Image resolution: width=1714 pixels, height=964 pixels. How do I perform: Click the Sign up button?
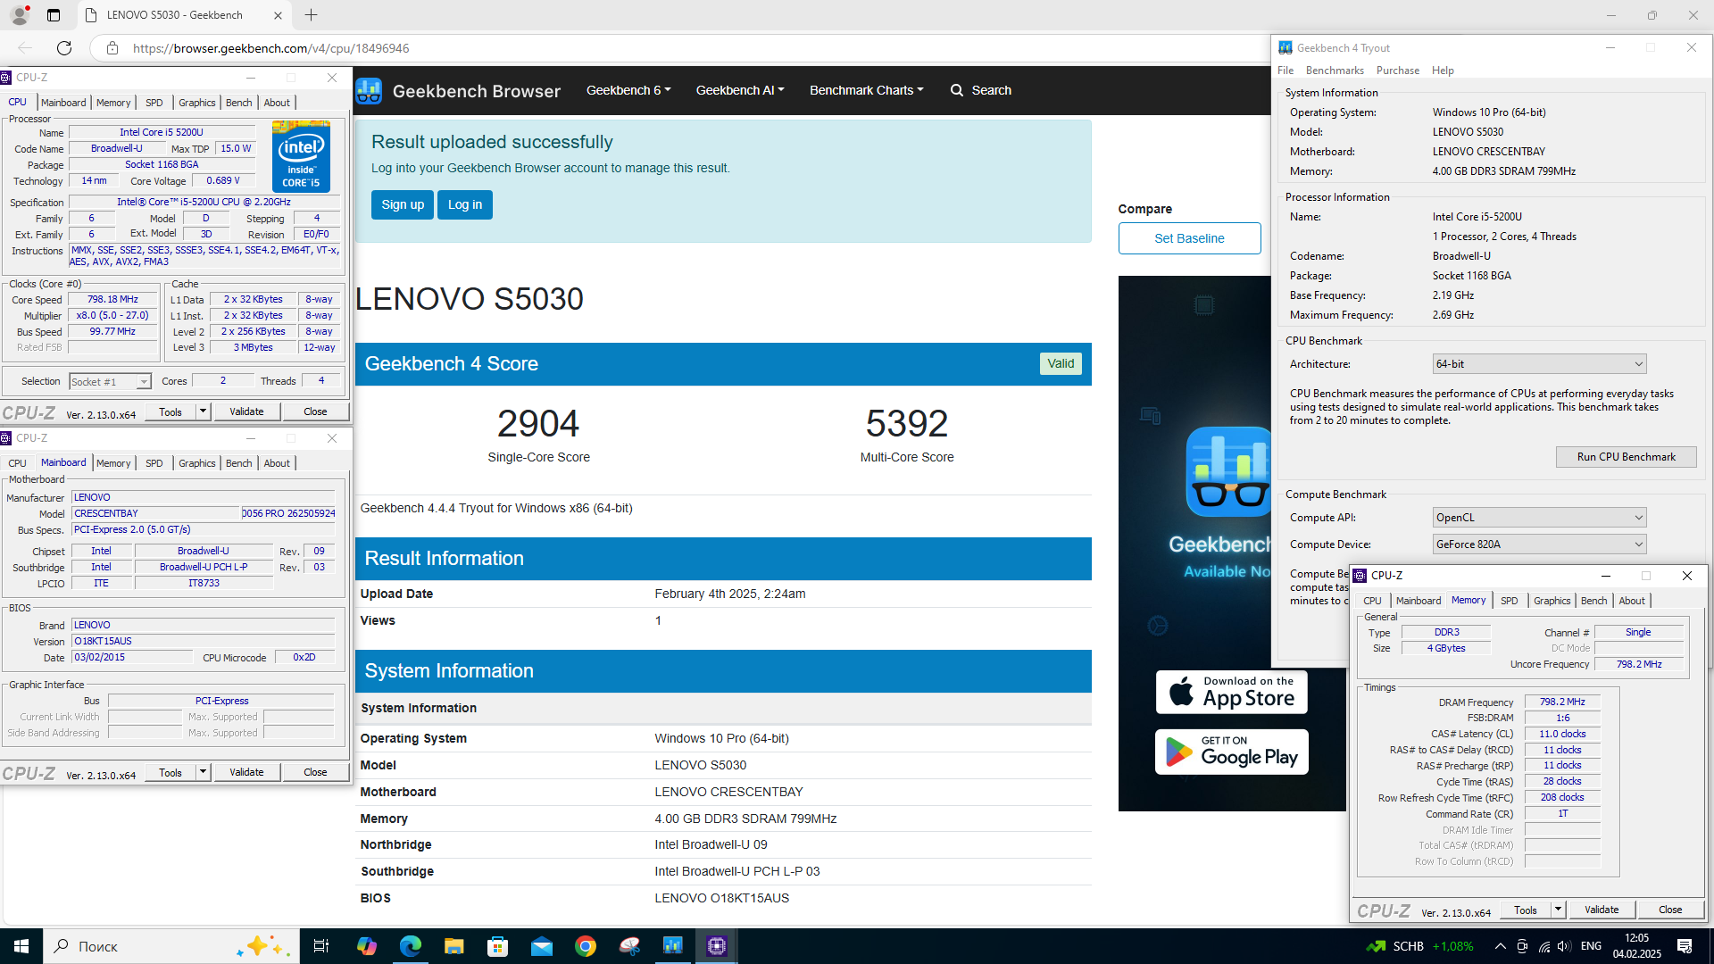pyautogui.click(x=403, y=204)
